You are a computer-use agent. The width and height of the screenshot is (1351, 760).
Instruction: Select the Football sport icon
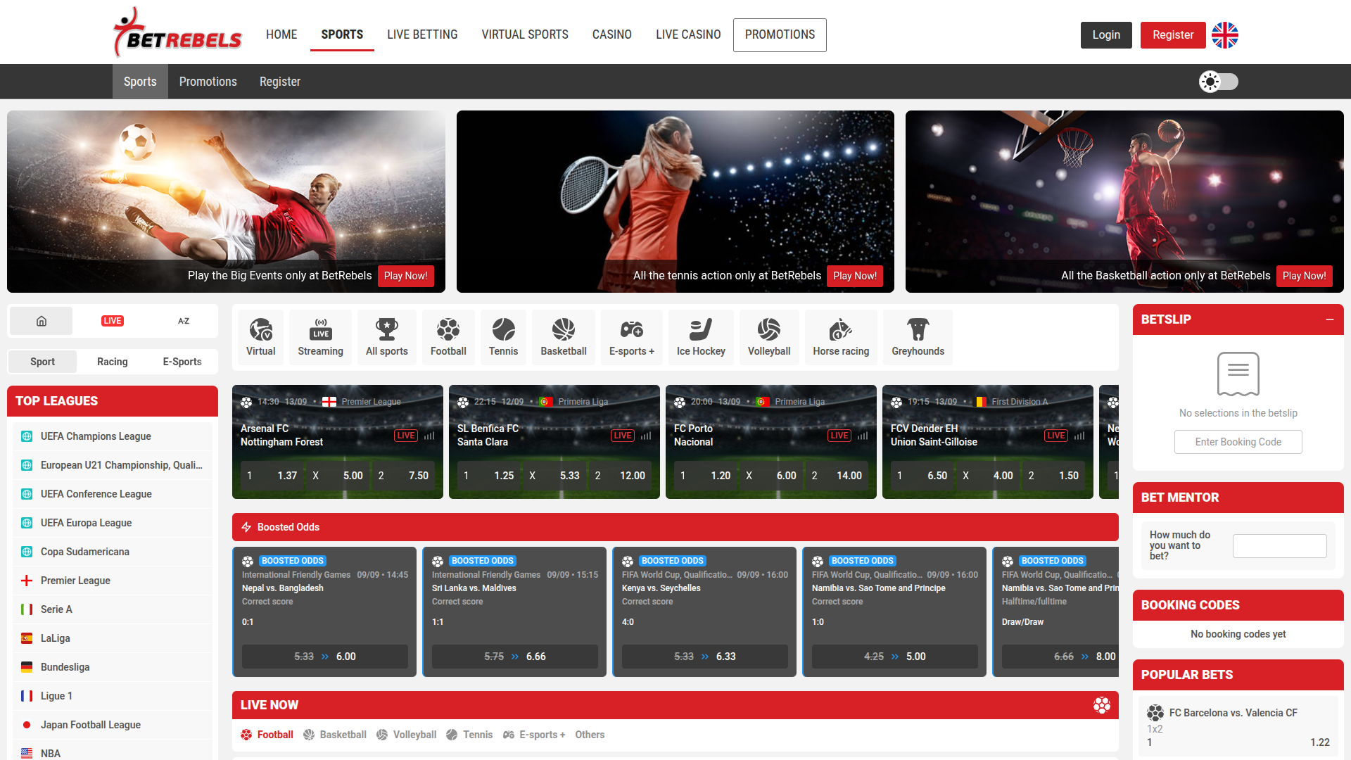coord(448,336)
